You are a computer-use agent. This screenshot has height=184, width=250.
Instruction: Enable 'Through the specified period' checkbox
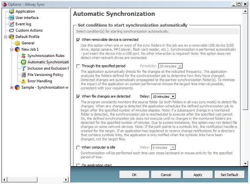pos(78,66)
